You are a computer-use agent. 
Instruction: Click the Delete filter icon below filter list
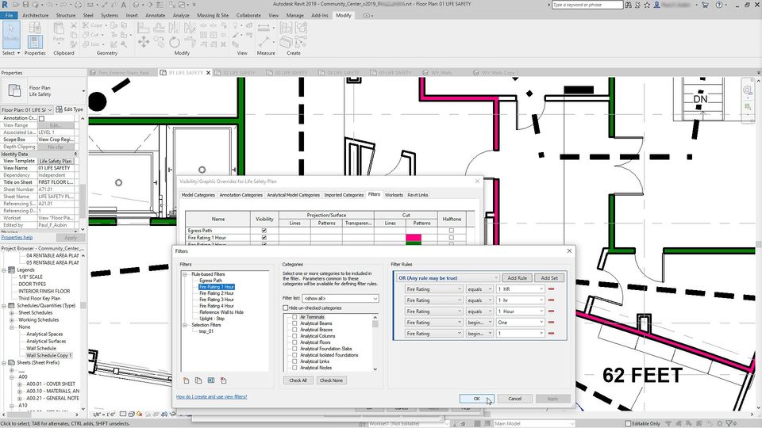click(224, 380)
